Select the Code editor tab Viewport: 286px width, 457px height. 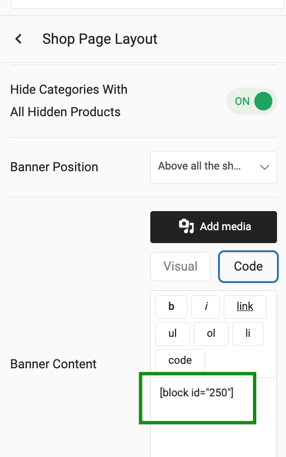click(248, 267)
